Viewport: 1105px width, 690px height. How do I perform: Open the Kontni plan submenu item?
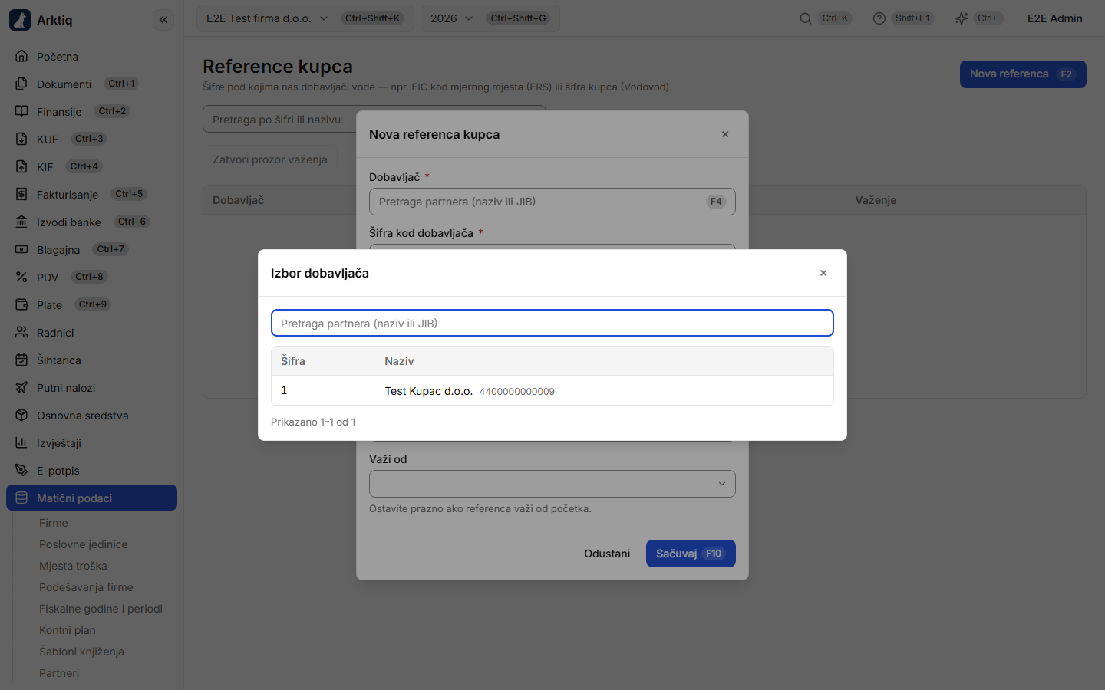point(68,630)
